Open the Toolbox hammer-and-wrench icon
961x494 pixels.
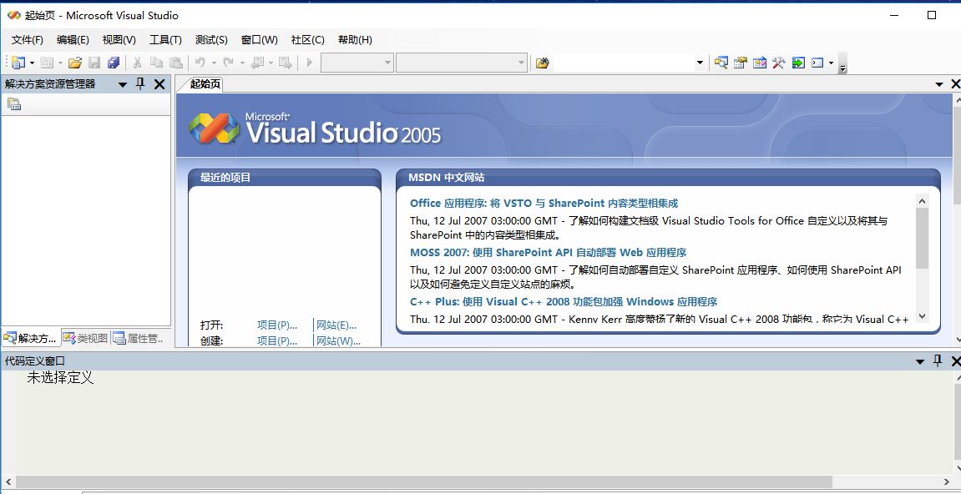click(x=779, y=63)
